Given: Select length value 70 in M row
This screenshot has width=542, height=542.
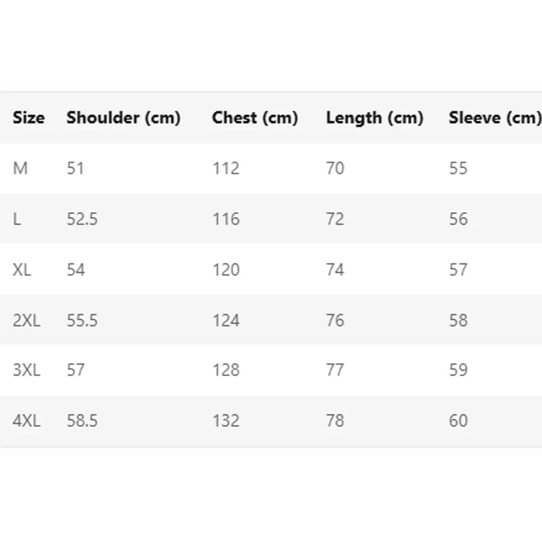Looking at the screenshot, I should pos(335,168).
